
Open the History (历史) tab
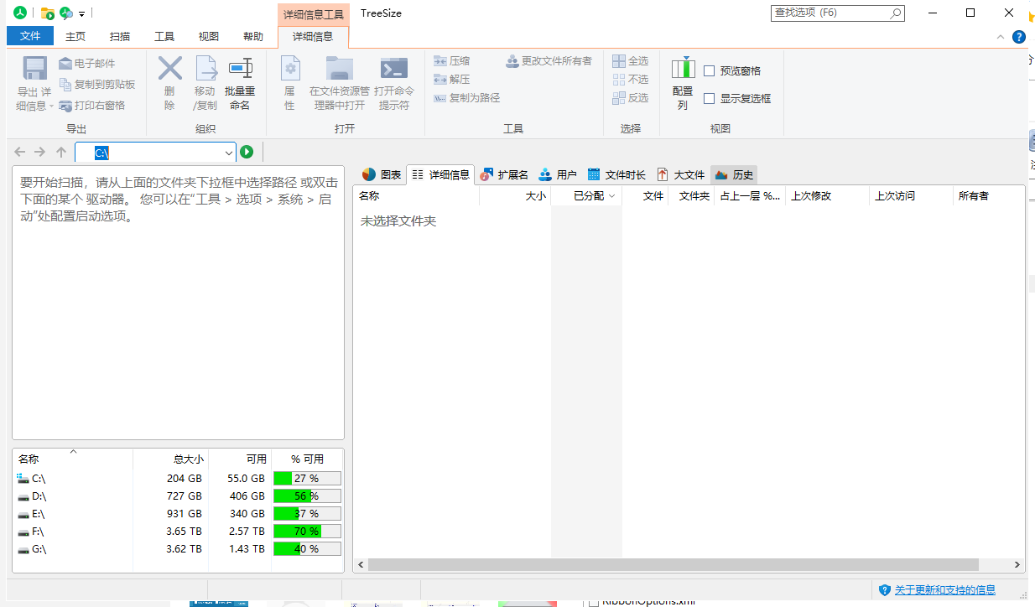(734, 174)
